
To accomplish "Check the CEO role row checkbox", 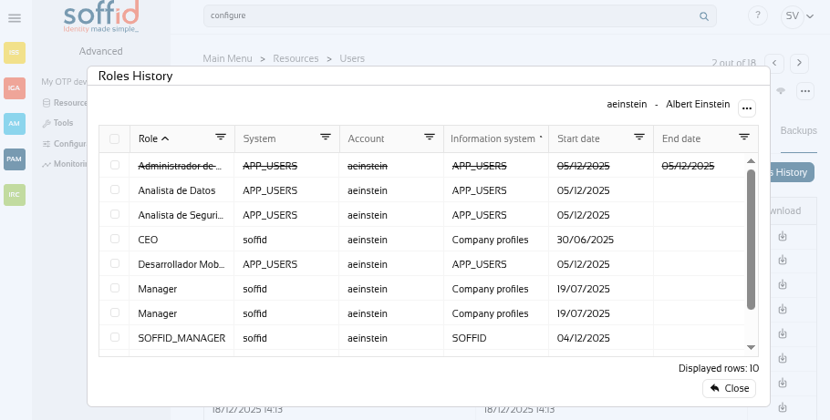I will (115, 239).
